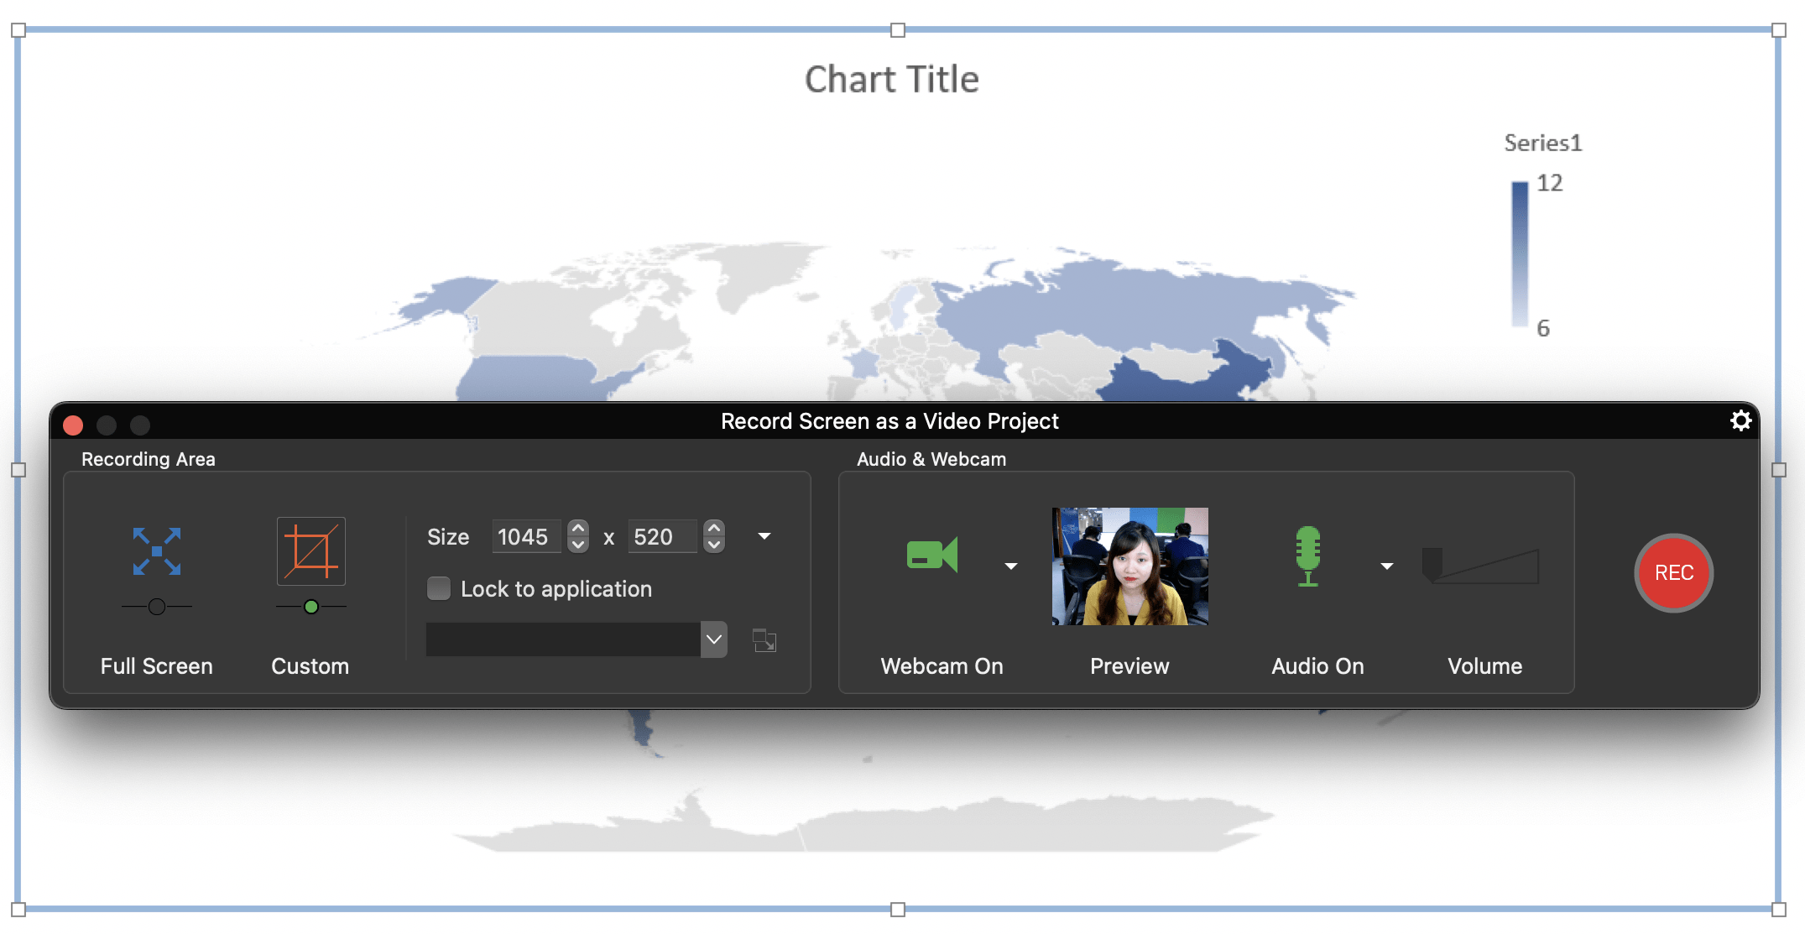Click the green webcam camera icon

[931, 554]
